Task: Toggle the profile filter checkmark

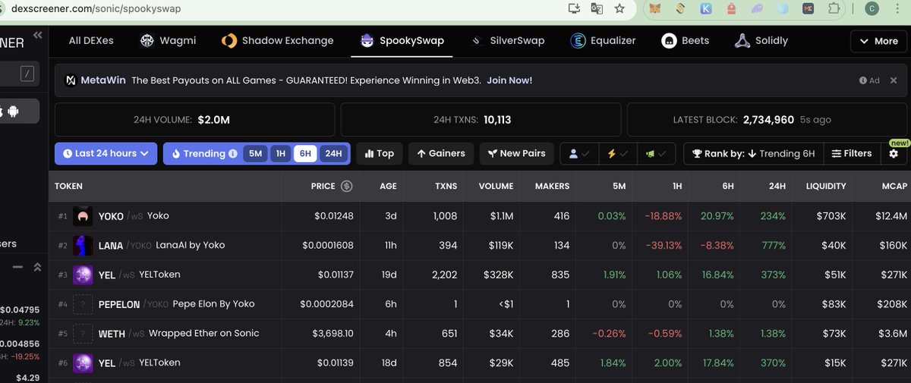Action: click(x=579, y=153)
